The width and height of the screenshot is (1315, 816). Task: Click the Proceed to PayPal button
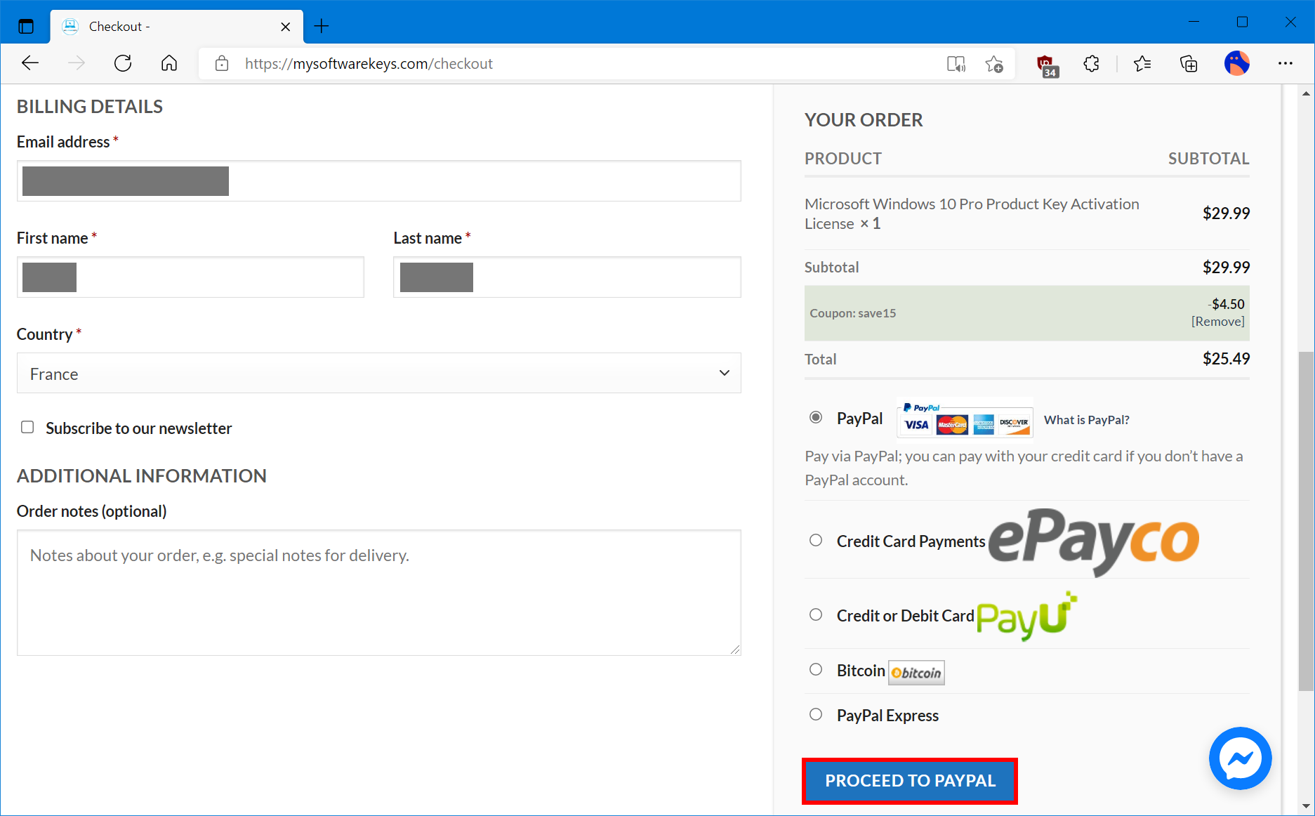(910, 781)
